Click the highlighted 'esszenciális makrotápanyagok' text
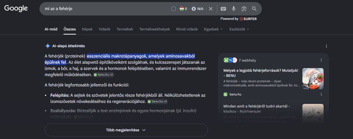Image resolution: width=353 pixels, height=139 pixels. [x=141, y=56]
